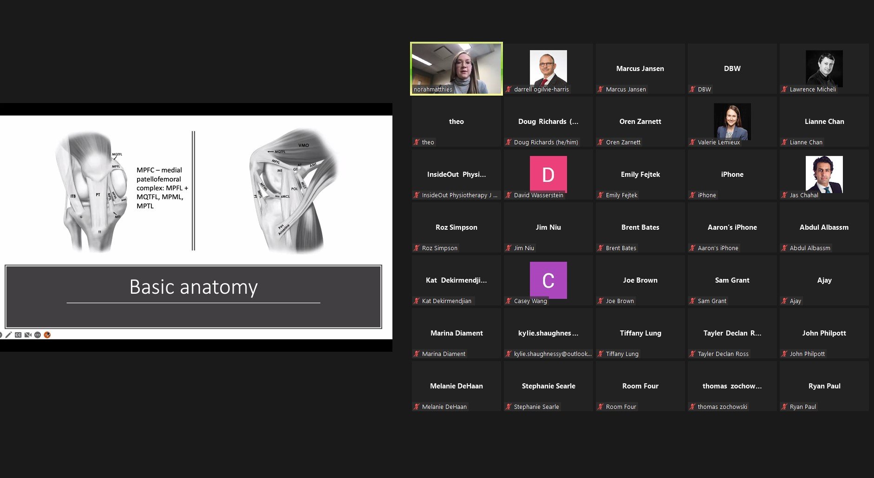Select the pen annotation tool on slide
This screenshot has width=874, height=478.
coord(9,335)
